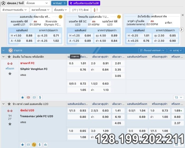Click coin icon on Victoria match card
Viewport: 185px width, 148px height.
coord(119,17)
